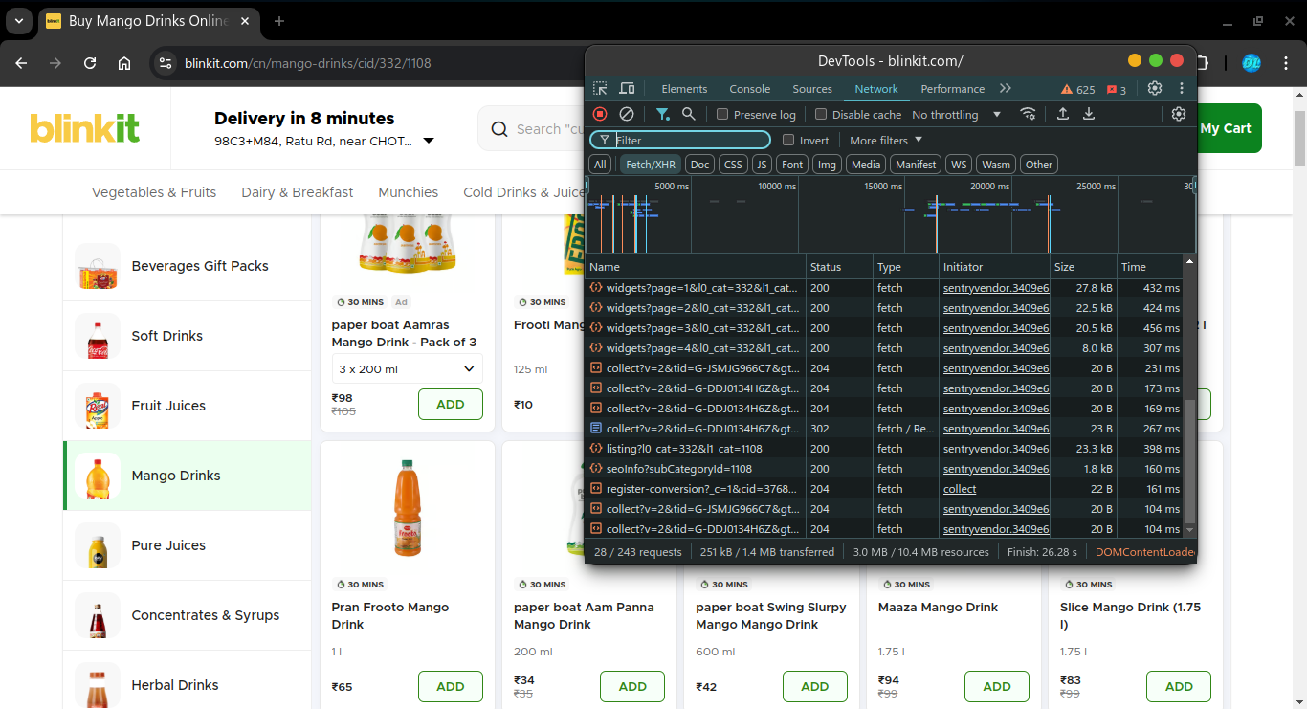Expand the More filters dropdown
This screenshot has width=1307, height=709.
(885, 141)
